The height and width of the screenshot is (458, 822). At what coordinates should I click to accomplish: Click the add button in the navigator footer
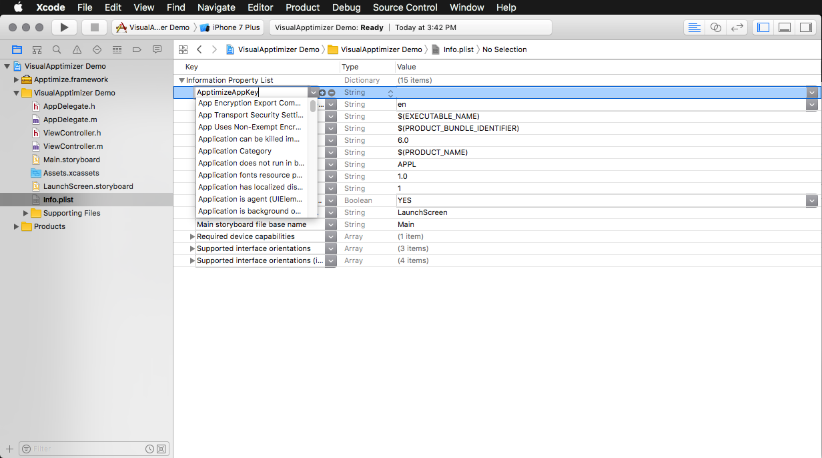(x=9, y=449)
